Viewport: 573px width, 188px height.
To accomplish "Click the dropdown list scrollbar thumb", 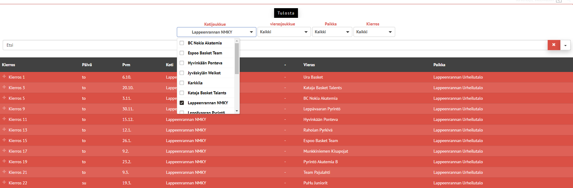I will point(237,58).
